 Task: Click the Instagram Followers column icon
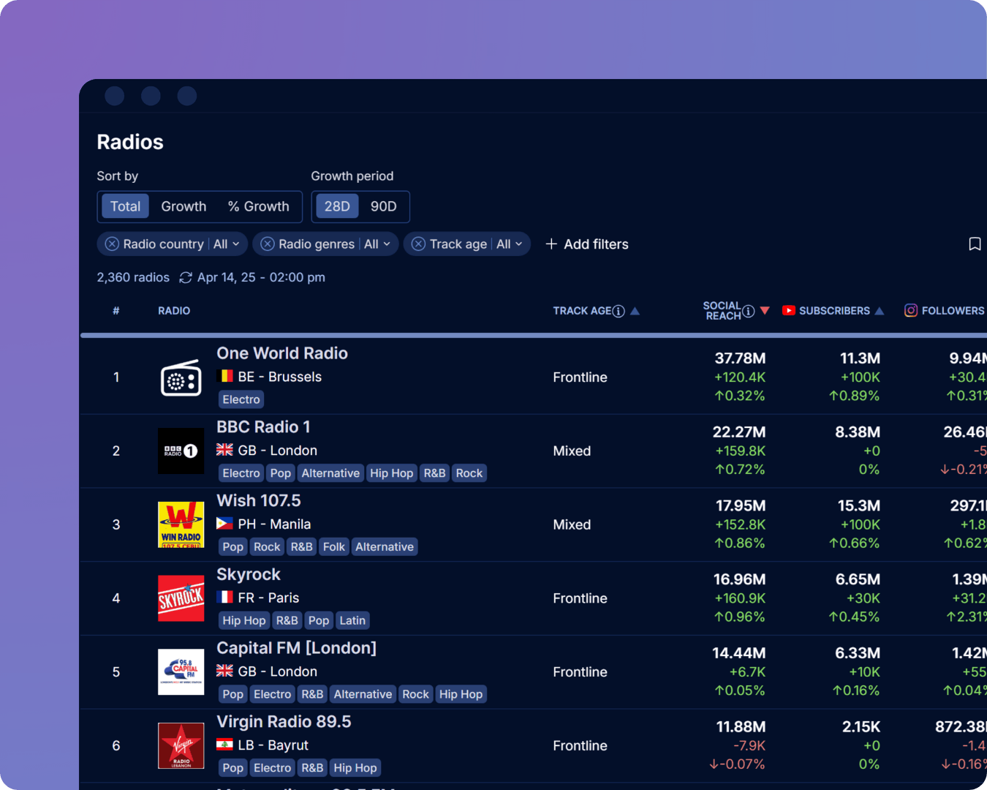point(911,311)
